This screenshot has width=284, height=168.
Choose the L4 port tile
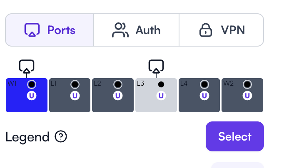(x=199, y=95)
